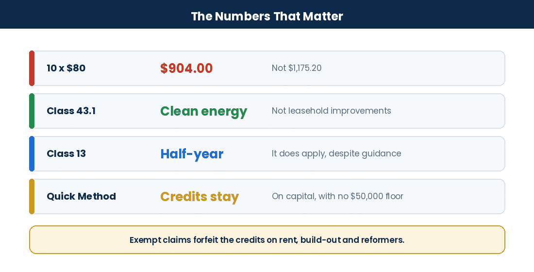Click It does apply, despite guidance note
The height and width of the screenshot is (272, 534).
(x=336, y=153)
